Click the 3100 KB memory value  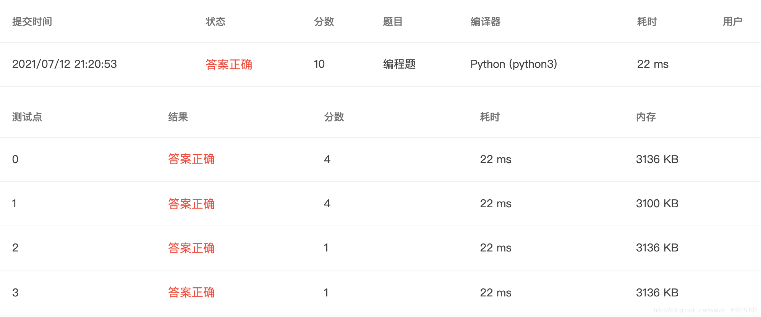coord(657,203)
